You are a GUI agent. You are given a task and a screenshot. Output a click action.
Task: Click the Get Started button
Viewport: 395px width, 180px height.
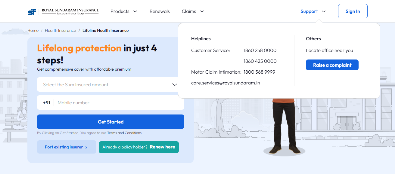click(110, 122)
